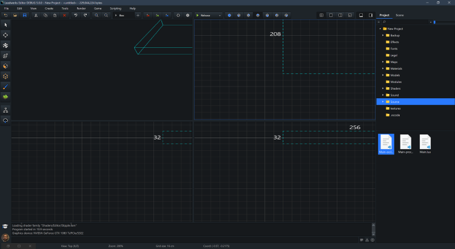
Task: Select the Models folder
Action: point(395,75)
